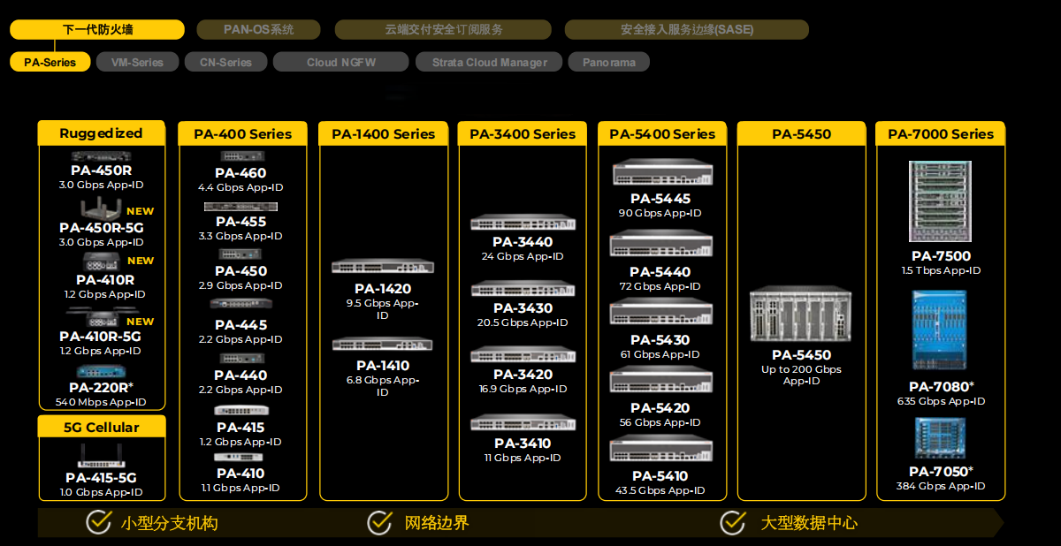Click the PA-415-5G router image
Viewport: 1061px width, 546px height.
point(101,456)
